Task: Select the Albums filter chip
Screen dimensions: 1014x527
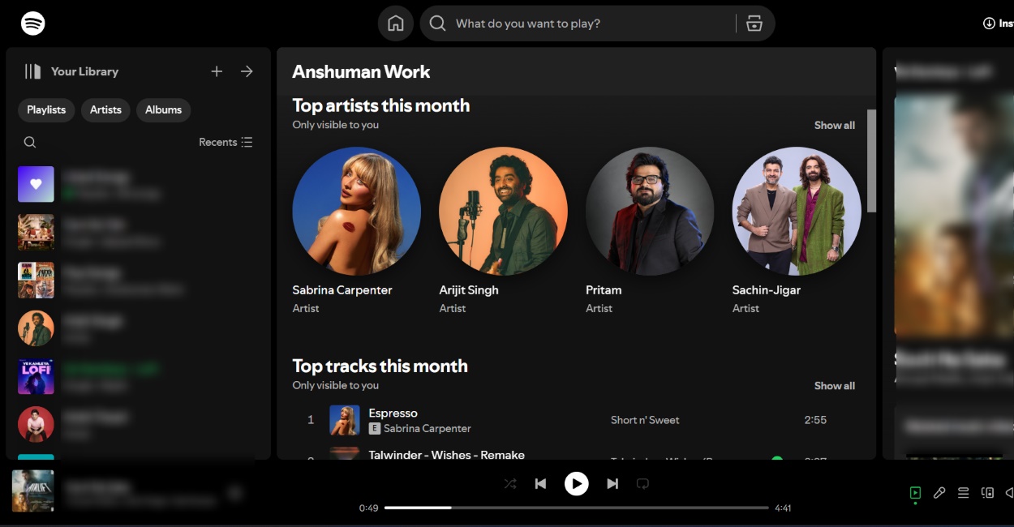Action: click(163, 110)
